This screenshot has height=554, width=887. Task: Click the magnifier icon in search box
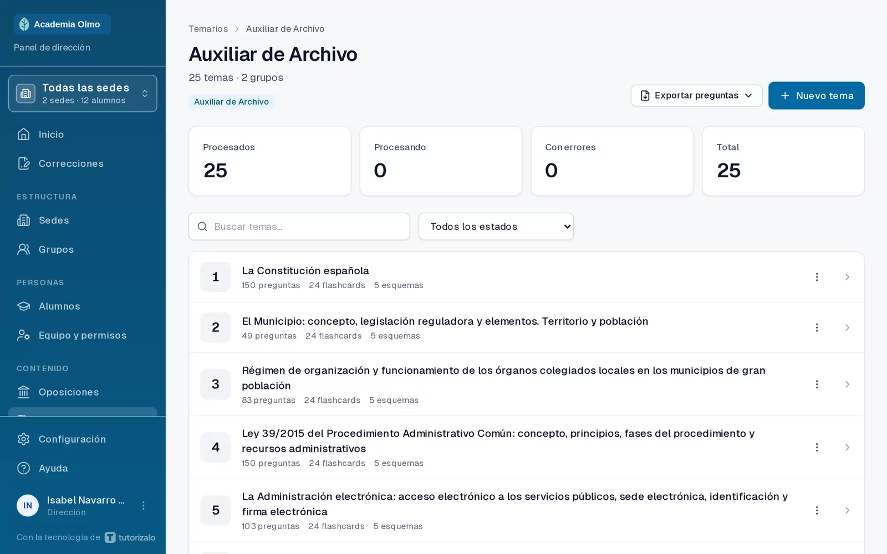coord(202,227)
